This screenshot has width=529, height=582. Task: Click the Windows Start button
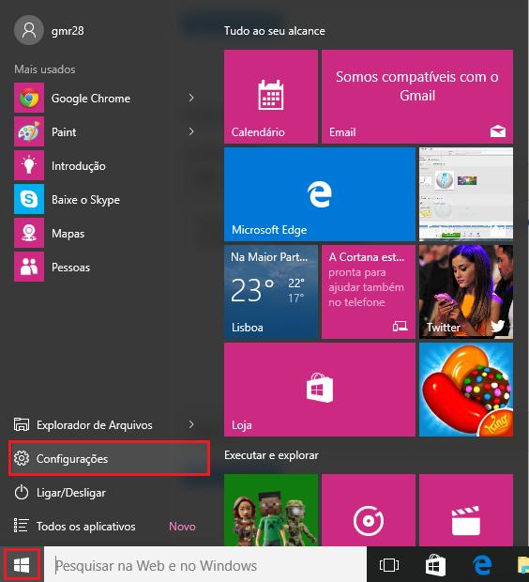click(22, 565)
